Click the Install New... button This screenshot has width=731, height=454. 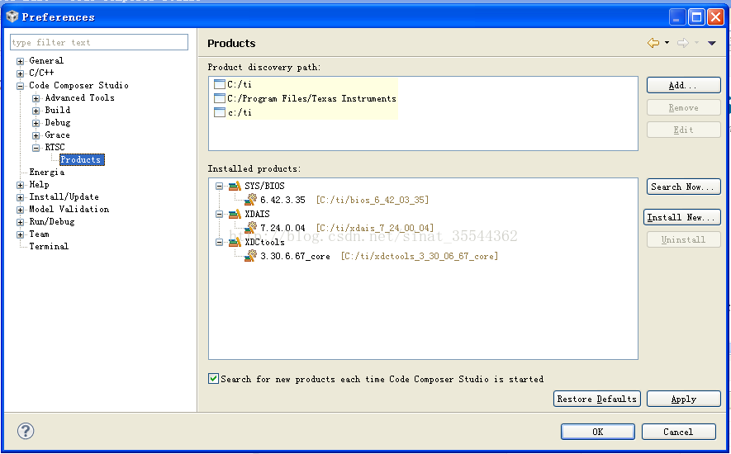pos(682,217)
